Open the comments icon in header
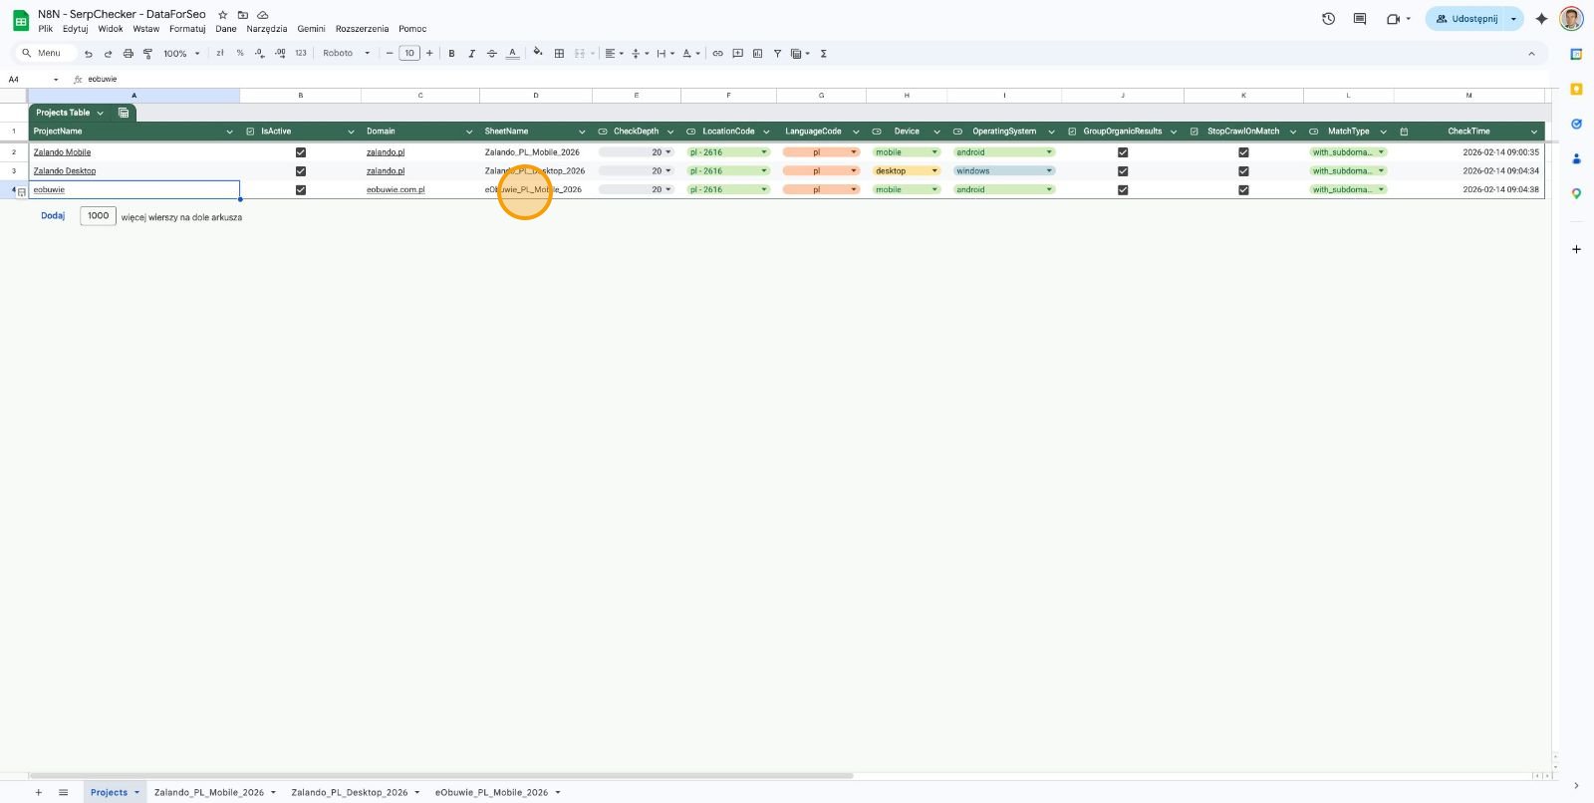 tap(1360, 19)
